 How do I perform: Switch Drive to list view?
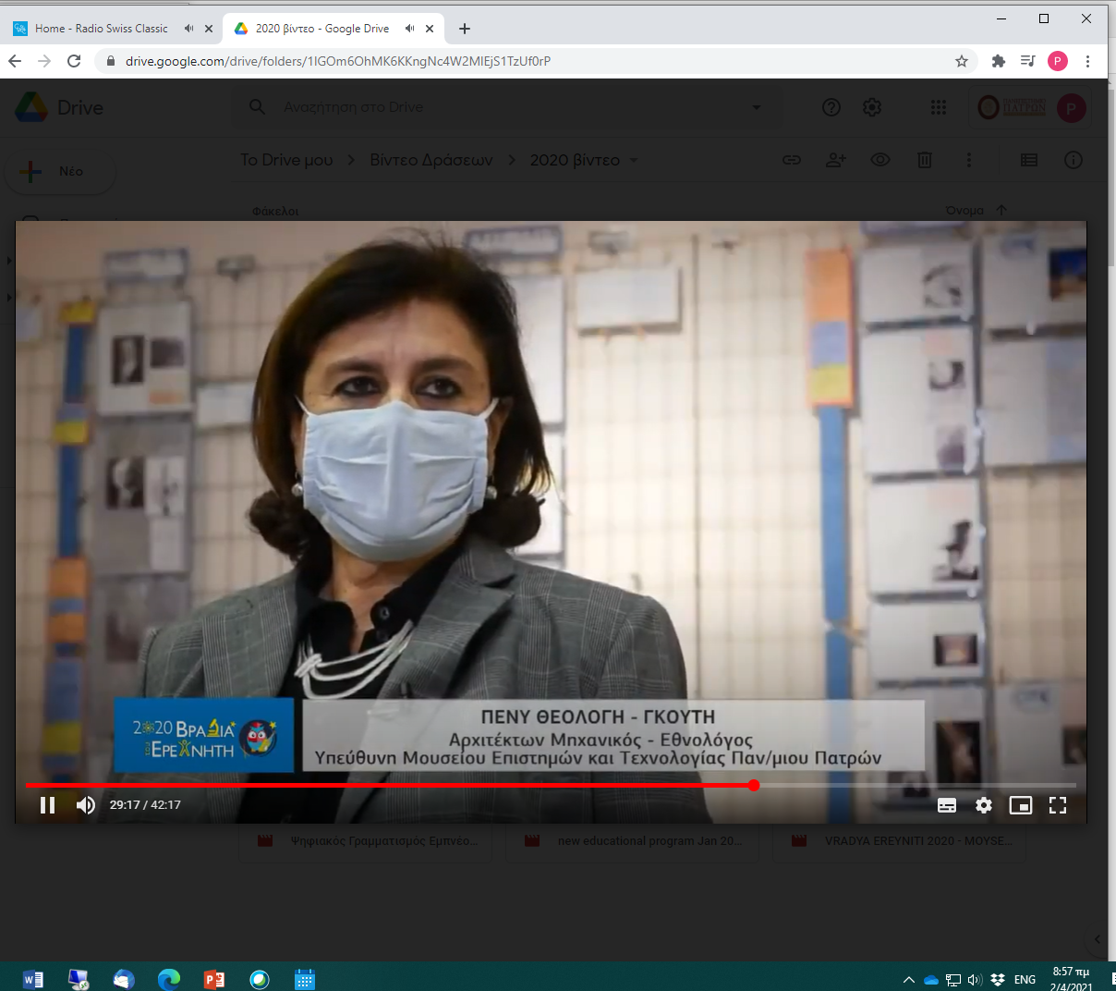1029,160
